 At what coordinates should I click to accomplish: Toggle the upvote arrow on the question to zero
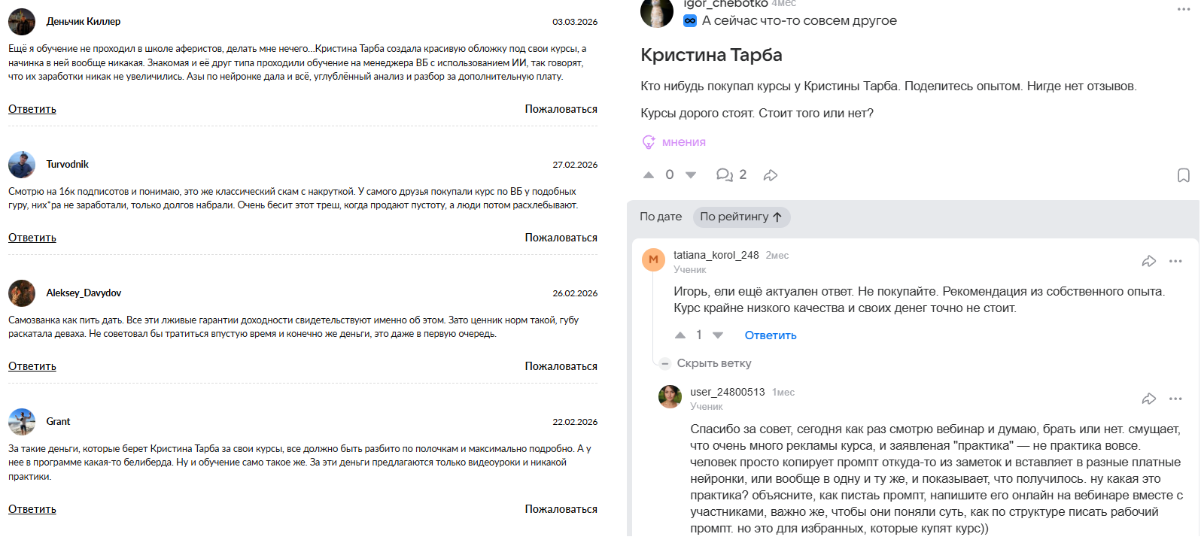click(649, 174)
